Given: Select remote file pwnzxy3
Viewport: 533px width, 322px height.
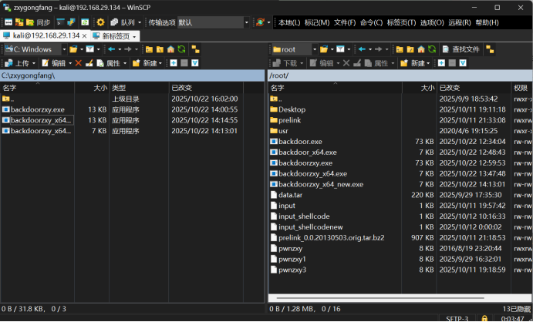Looking at the screenshot, I should (x=288, y=270).
